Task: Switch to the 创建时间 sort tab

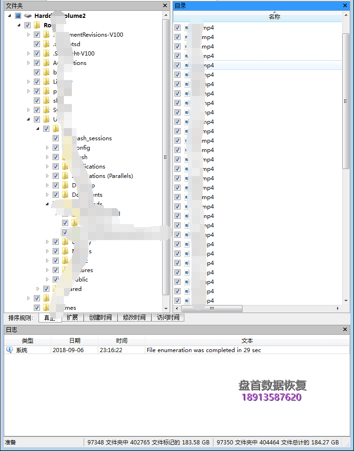Action: (x=100, y=317)
